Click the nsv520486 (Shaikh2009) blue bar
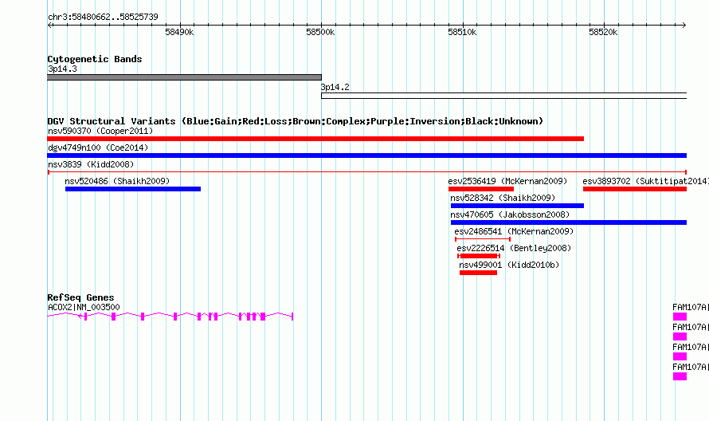 133,189
